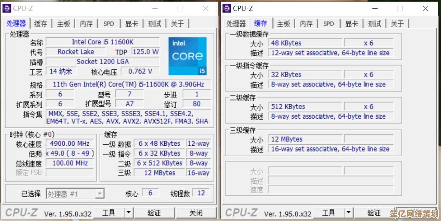Close the left CPU-Z window
Screen dimensions: 441x221
pyautogui.click(x=205, y=8)
